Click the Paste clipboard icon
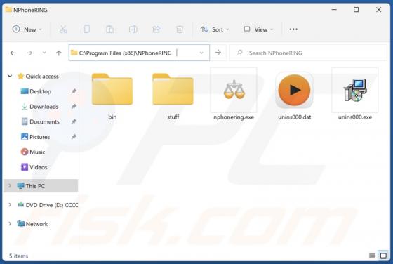This screenshot has width=393, height=264. pyautogui.click(x=109, y=29)
